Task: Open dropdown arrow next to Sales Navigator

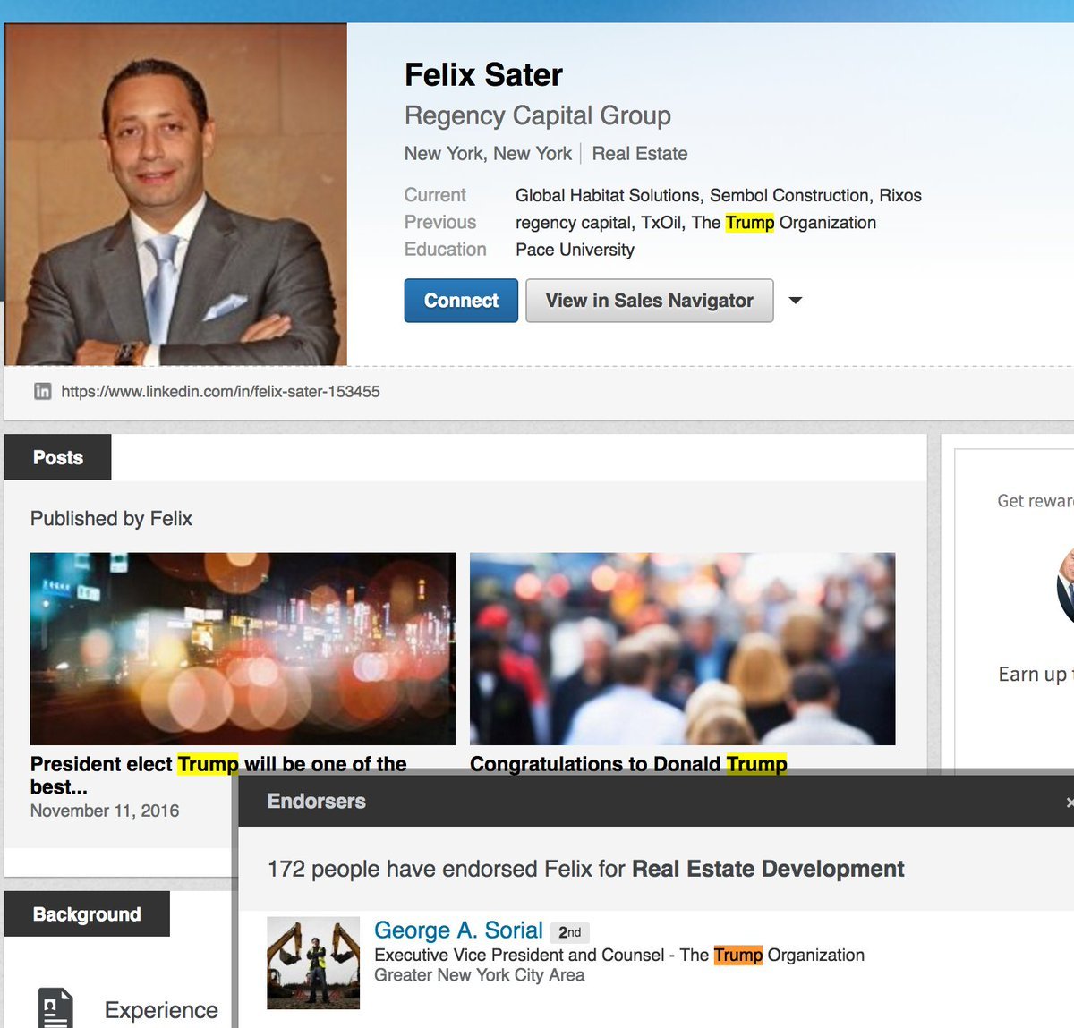Action: click(796, 301)
